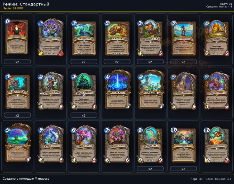Viewport: 234px width, 184px height.
Task: Click the 12-attack dragon card costing 10
Action: (217, 144)
